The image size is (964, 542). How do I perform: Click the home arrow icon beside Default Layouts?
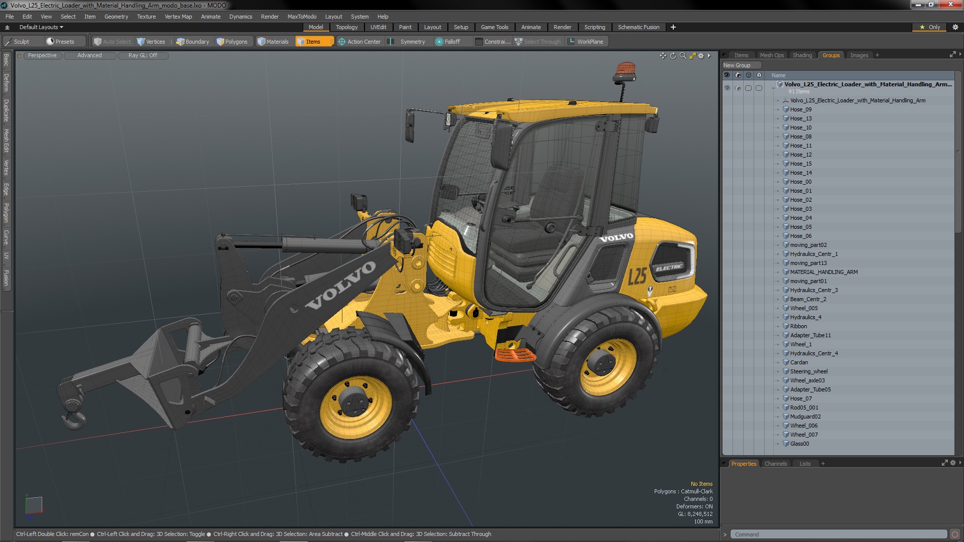[7, 27]
